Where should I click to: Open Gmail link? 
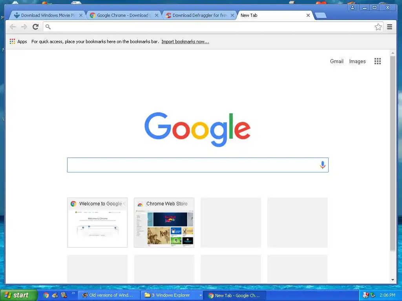[x=336, y=61]
